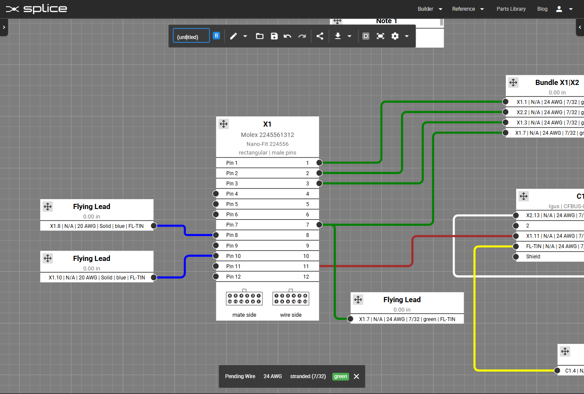Click the save harness icon
This screenshot has width=584, height=394.
(x=274, y=36)
